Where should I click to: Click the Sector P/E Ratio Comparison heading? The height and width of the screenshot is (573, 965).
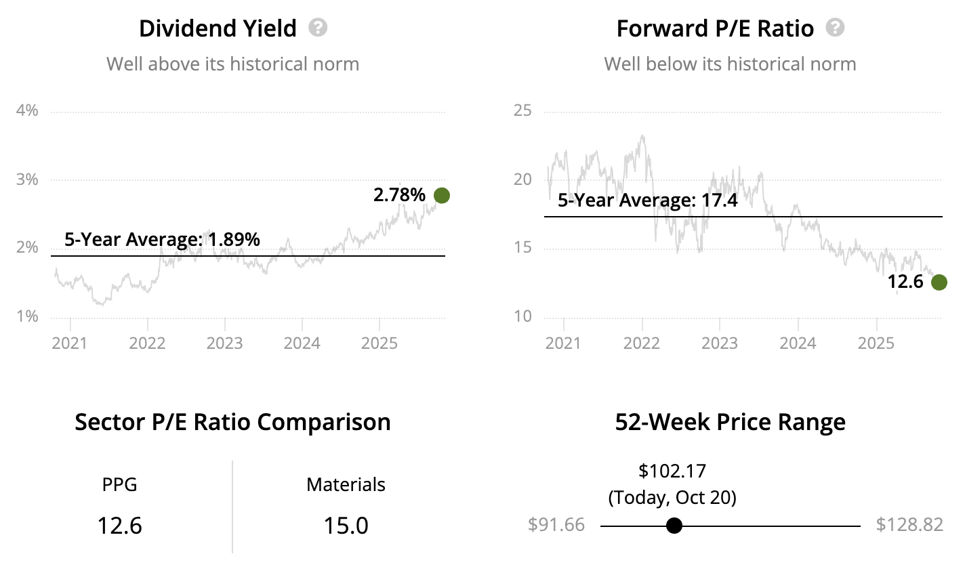[x=232, y=422]
